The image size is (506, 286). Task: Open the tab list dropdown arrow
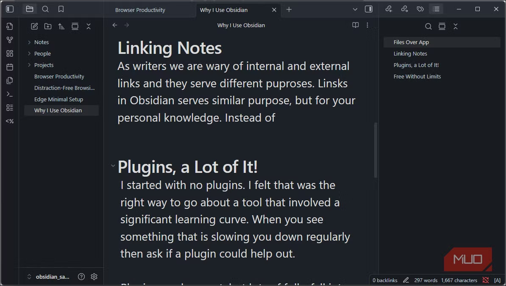click(x=355, y=9)
